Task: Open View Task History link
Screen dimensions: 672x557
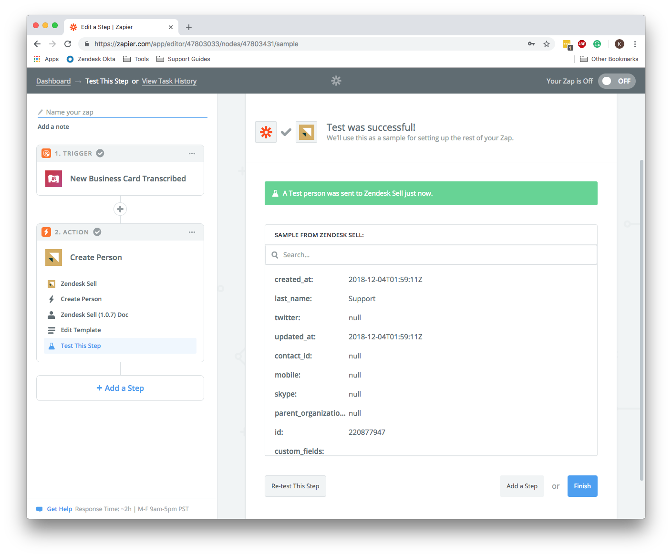Action: (169, 81)
